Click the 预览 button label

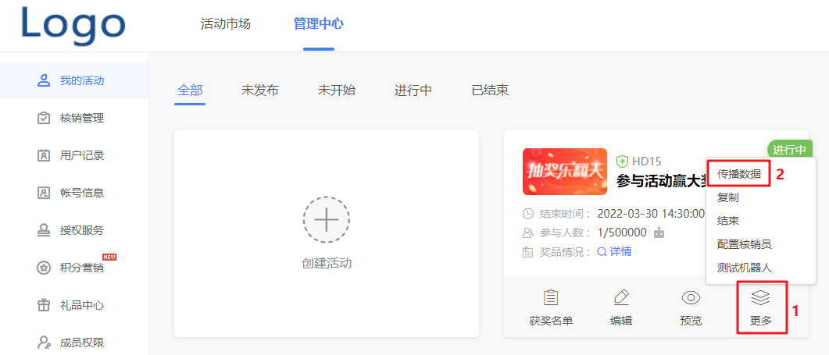pos(691,321)
